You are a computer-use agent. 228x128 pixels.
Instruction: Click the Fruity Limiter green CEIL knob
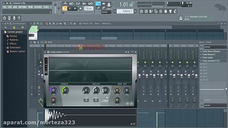click(x=65, y=90)
